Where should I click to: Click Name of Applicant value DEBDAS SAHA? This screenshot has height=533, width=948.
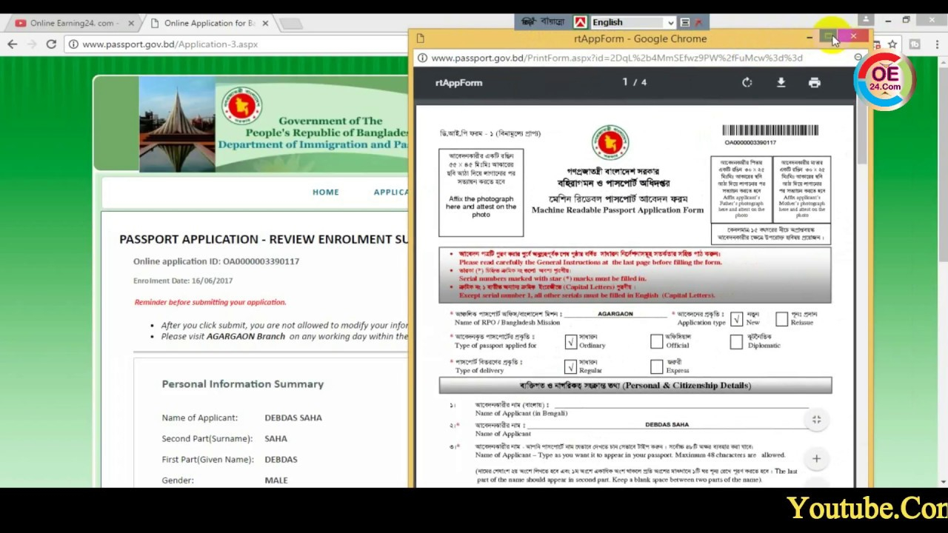coord(293,418)
